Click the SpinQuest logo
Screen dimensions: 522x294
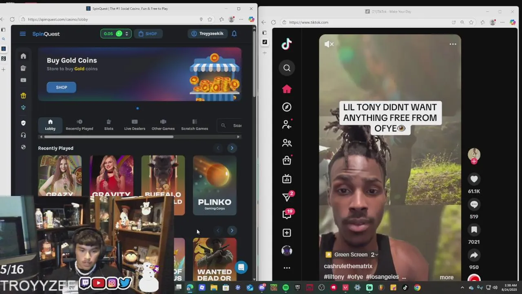(x=46, y=34)
